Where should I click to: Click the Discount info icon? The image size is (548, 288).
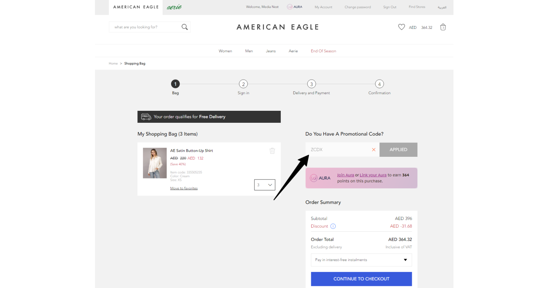pos(333,226)
